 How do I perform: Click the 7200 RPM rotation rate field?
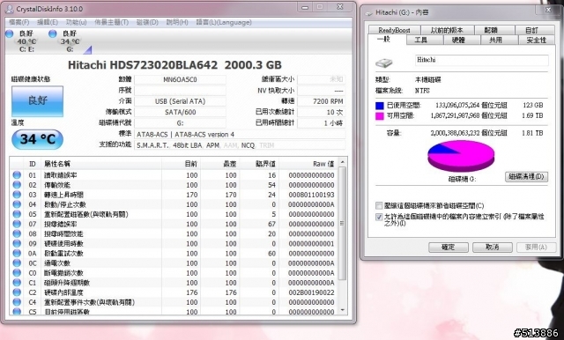321,101
